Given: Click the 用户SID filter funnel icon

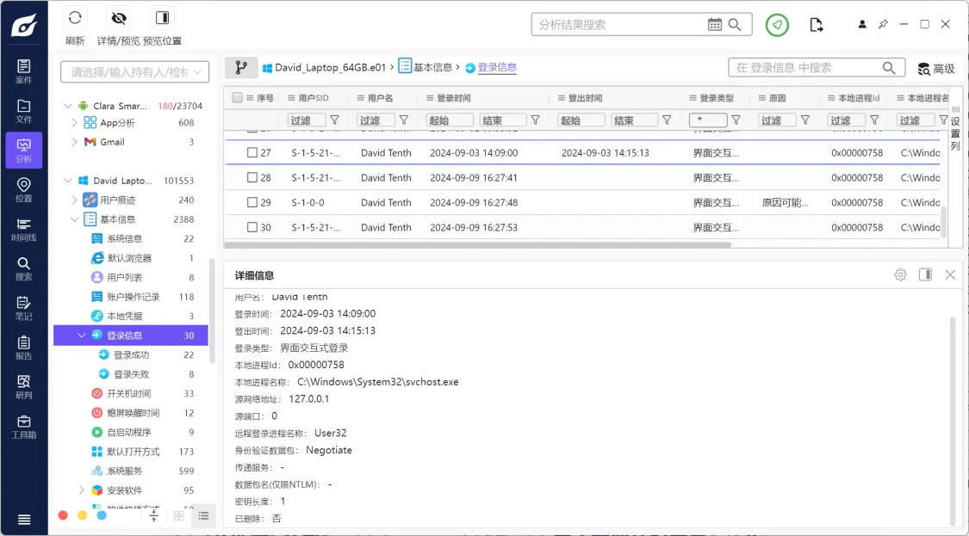Looking at the screenshot, I should click(334, 120).
